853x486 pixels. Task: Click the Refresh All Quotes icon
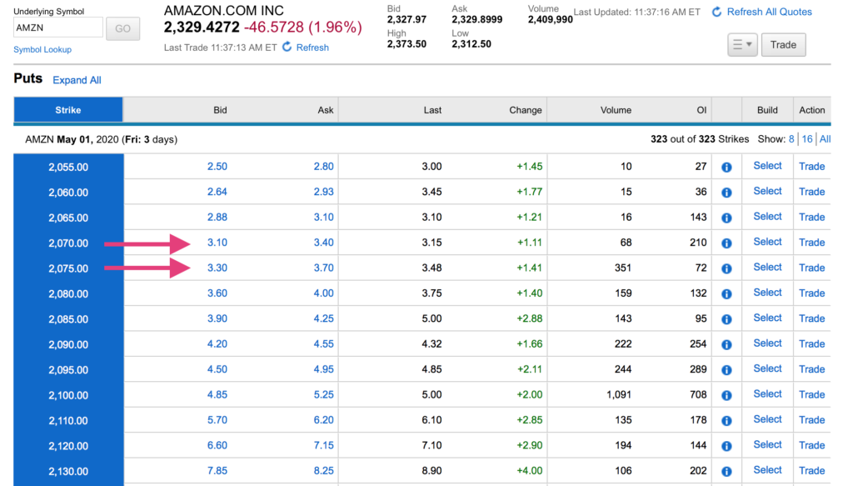(x=717, y=12)
